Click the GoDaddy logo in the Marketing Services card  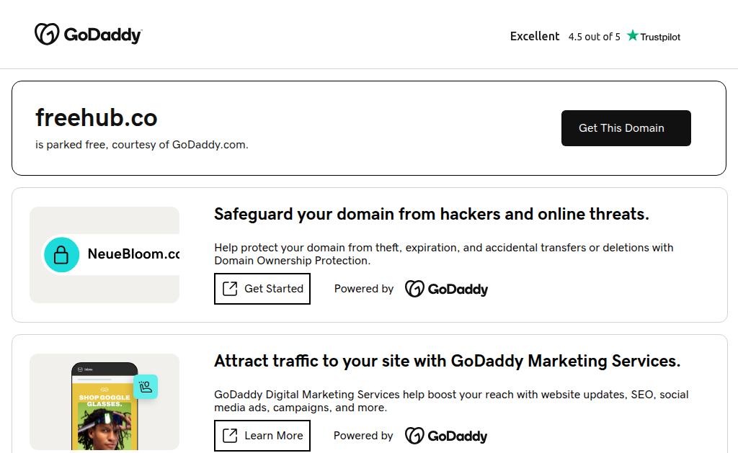pos(446,436)
